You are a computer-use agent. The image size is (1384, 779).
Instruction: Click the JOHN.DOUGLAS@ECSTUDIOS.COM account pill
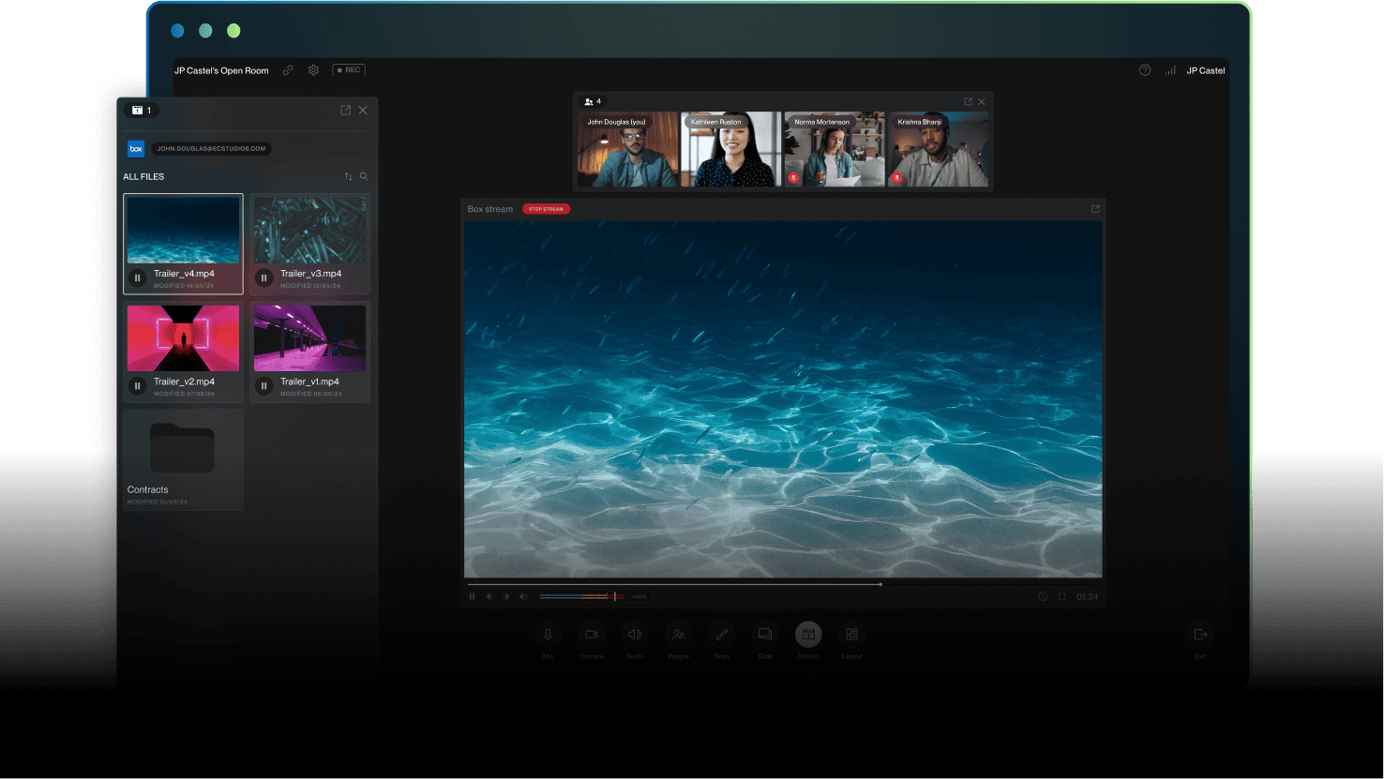pyautogui.click(x=212, y=148)
